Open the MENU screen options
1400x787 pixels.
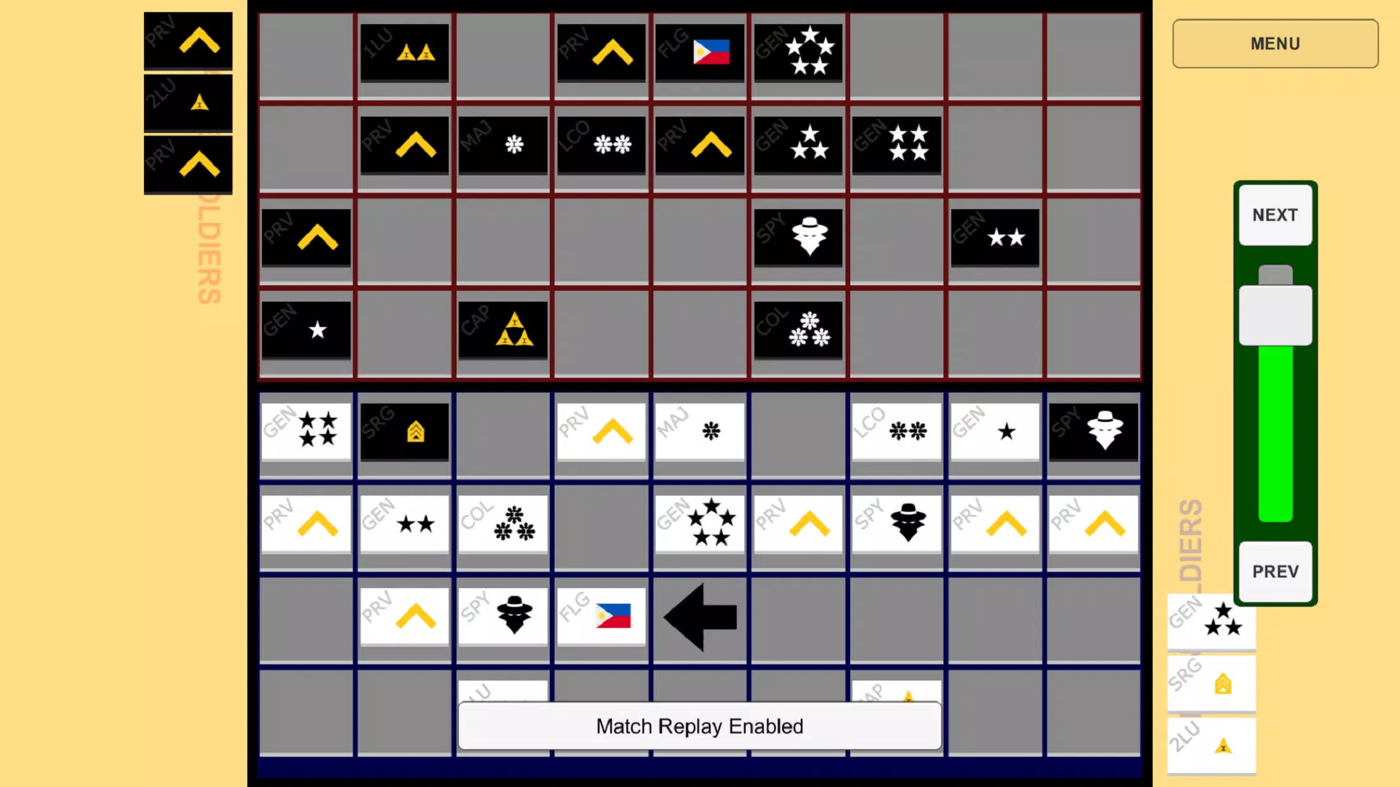1275,43
